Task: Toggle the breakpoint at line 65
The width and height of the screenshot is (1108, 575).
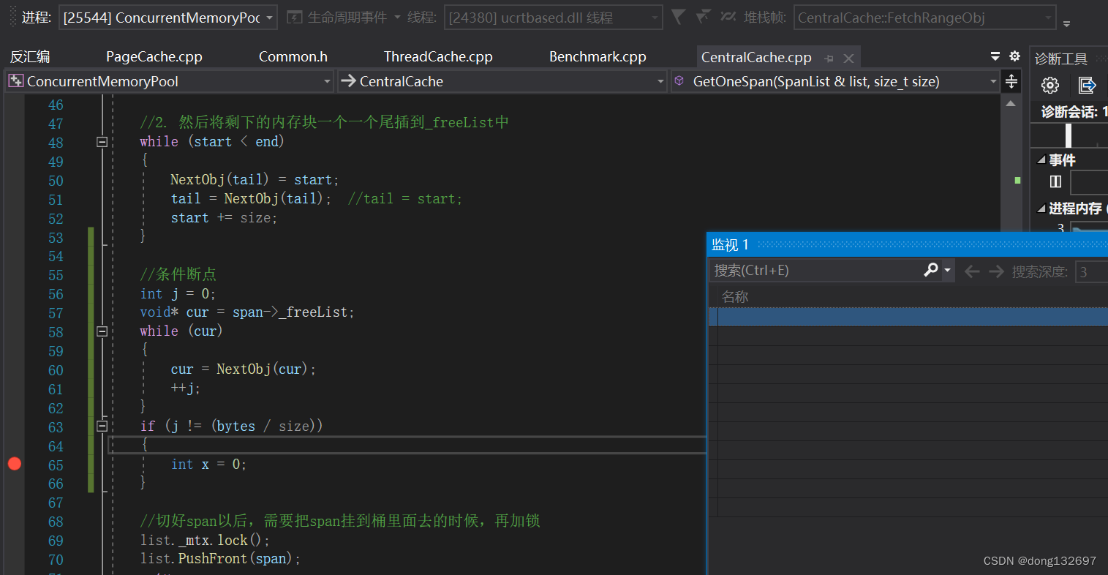Action: point(15,464)
